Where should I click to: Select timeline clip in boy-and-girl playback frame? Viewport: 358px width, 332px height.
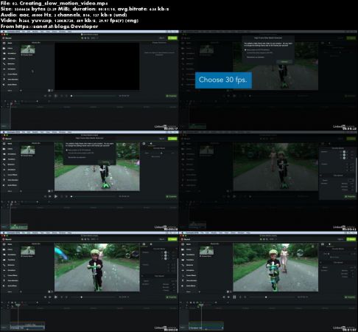206,327
